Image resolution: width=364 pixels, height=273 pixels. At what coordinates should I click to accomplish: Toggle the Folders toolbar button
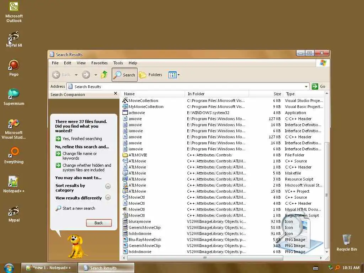[x=150, y=75]
